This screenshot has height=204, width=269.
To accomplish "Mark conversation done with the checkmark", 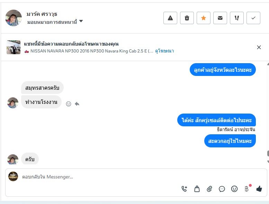I will tap(253, 18).
